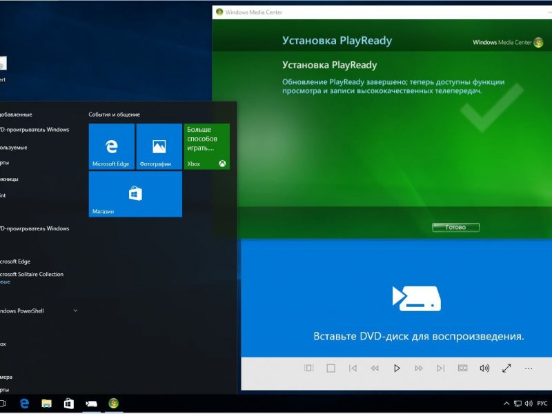The width and height of the screenshot is (552, 414).
Task: Open system tray volume icon
Action: (x=529, y=404)
